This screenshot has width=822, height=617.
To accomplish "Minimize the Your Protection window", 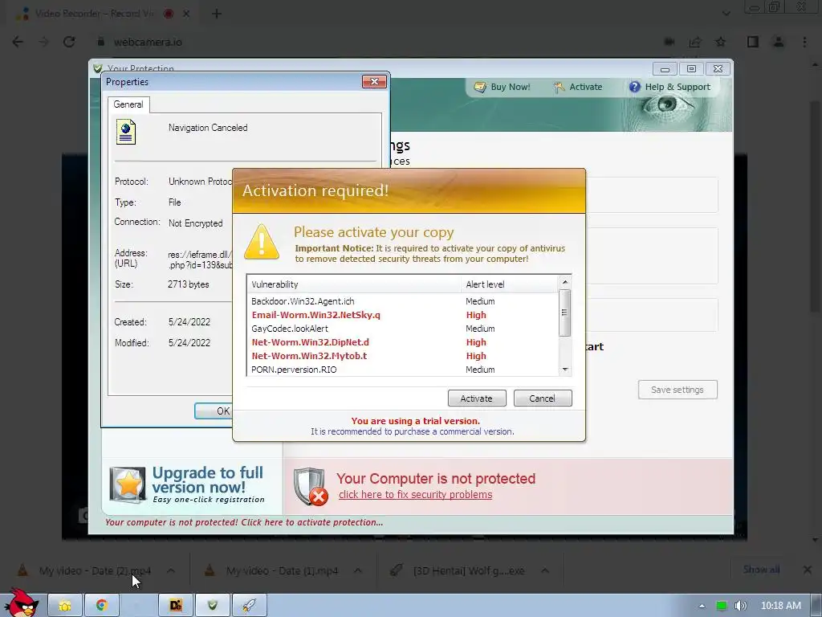I will tap(665, 69).
